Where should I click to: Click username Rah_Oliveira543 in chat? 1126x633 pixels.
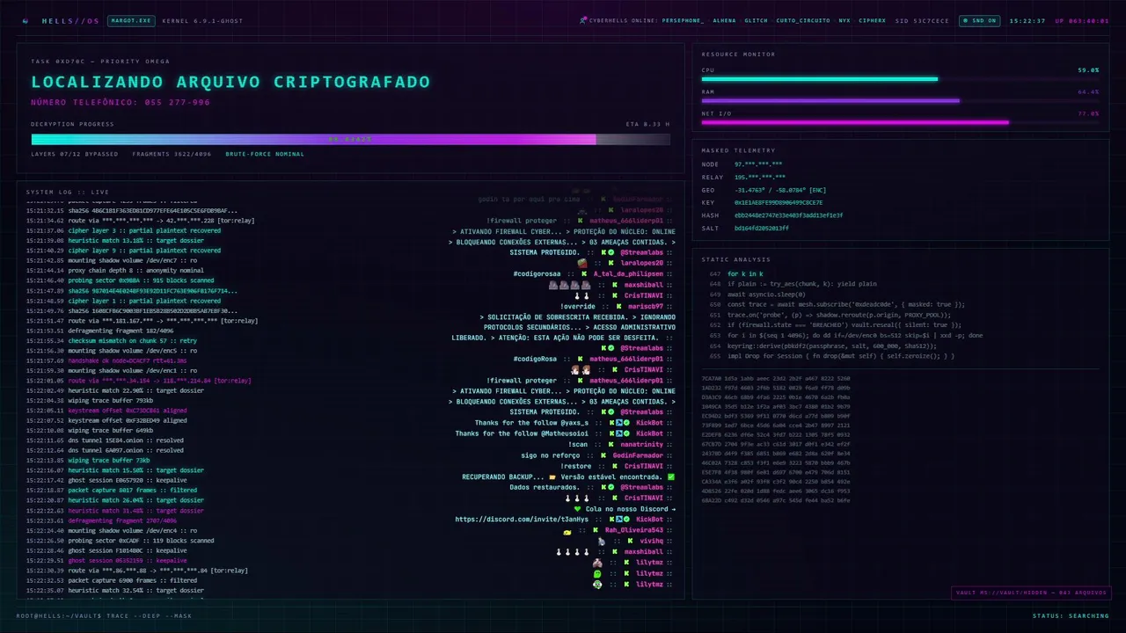[x=634, y=531]
